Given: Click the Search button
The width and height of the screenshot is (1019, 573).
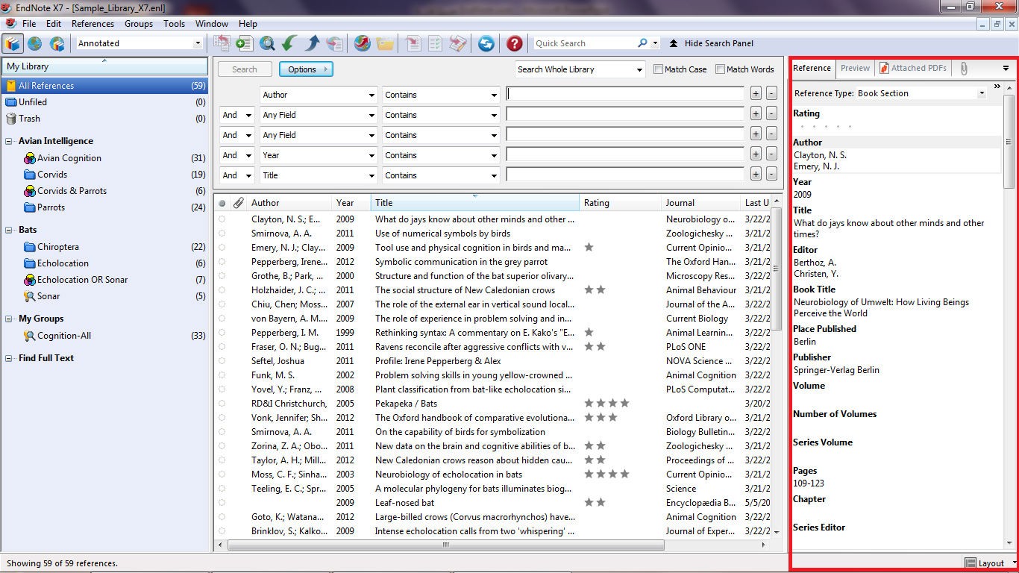Looking at the screenshot, I should [x=245, y=69].
